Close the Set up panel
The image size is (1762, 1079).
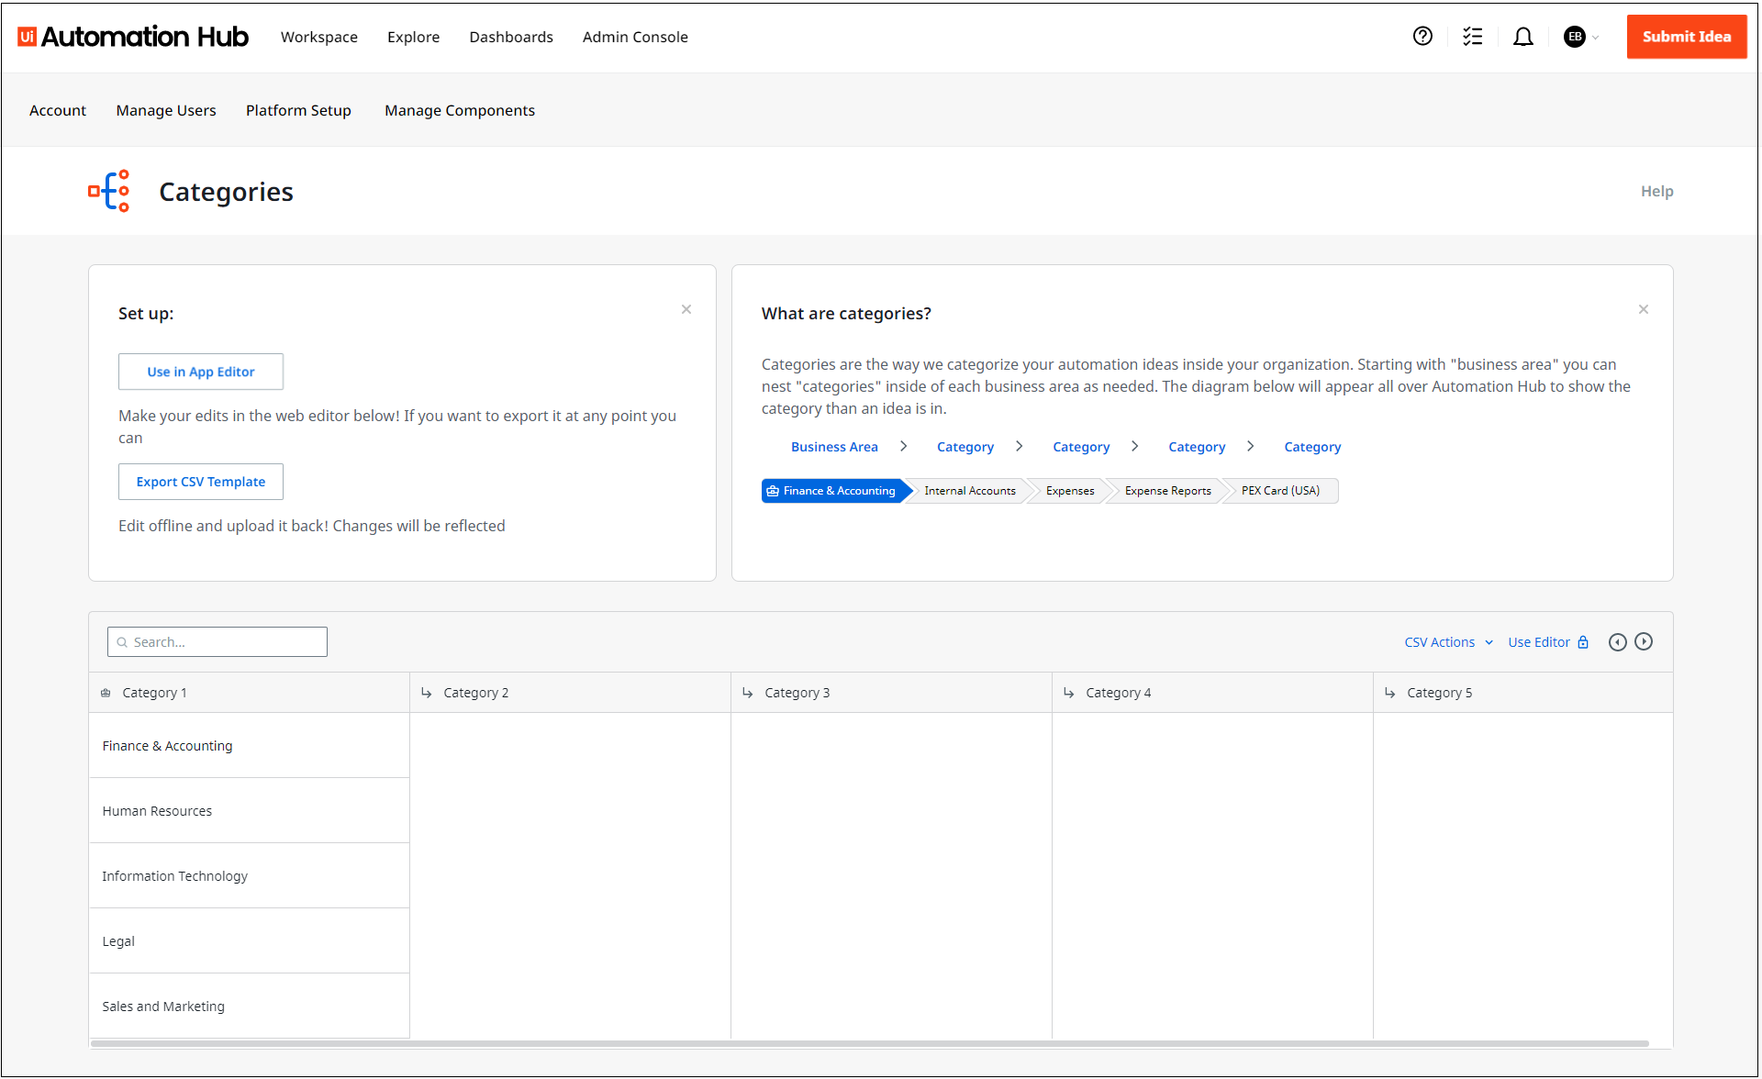point(686,309)
